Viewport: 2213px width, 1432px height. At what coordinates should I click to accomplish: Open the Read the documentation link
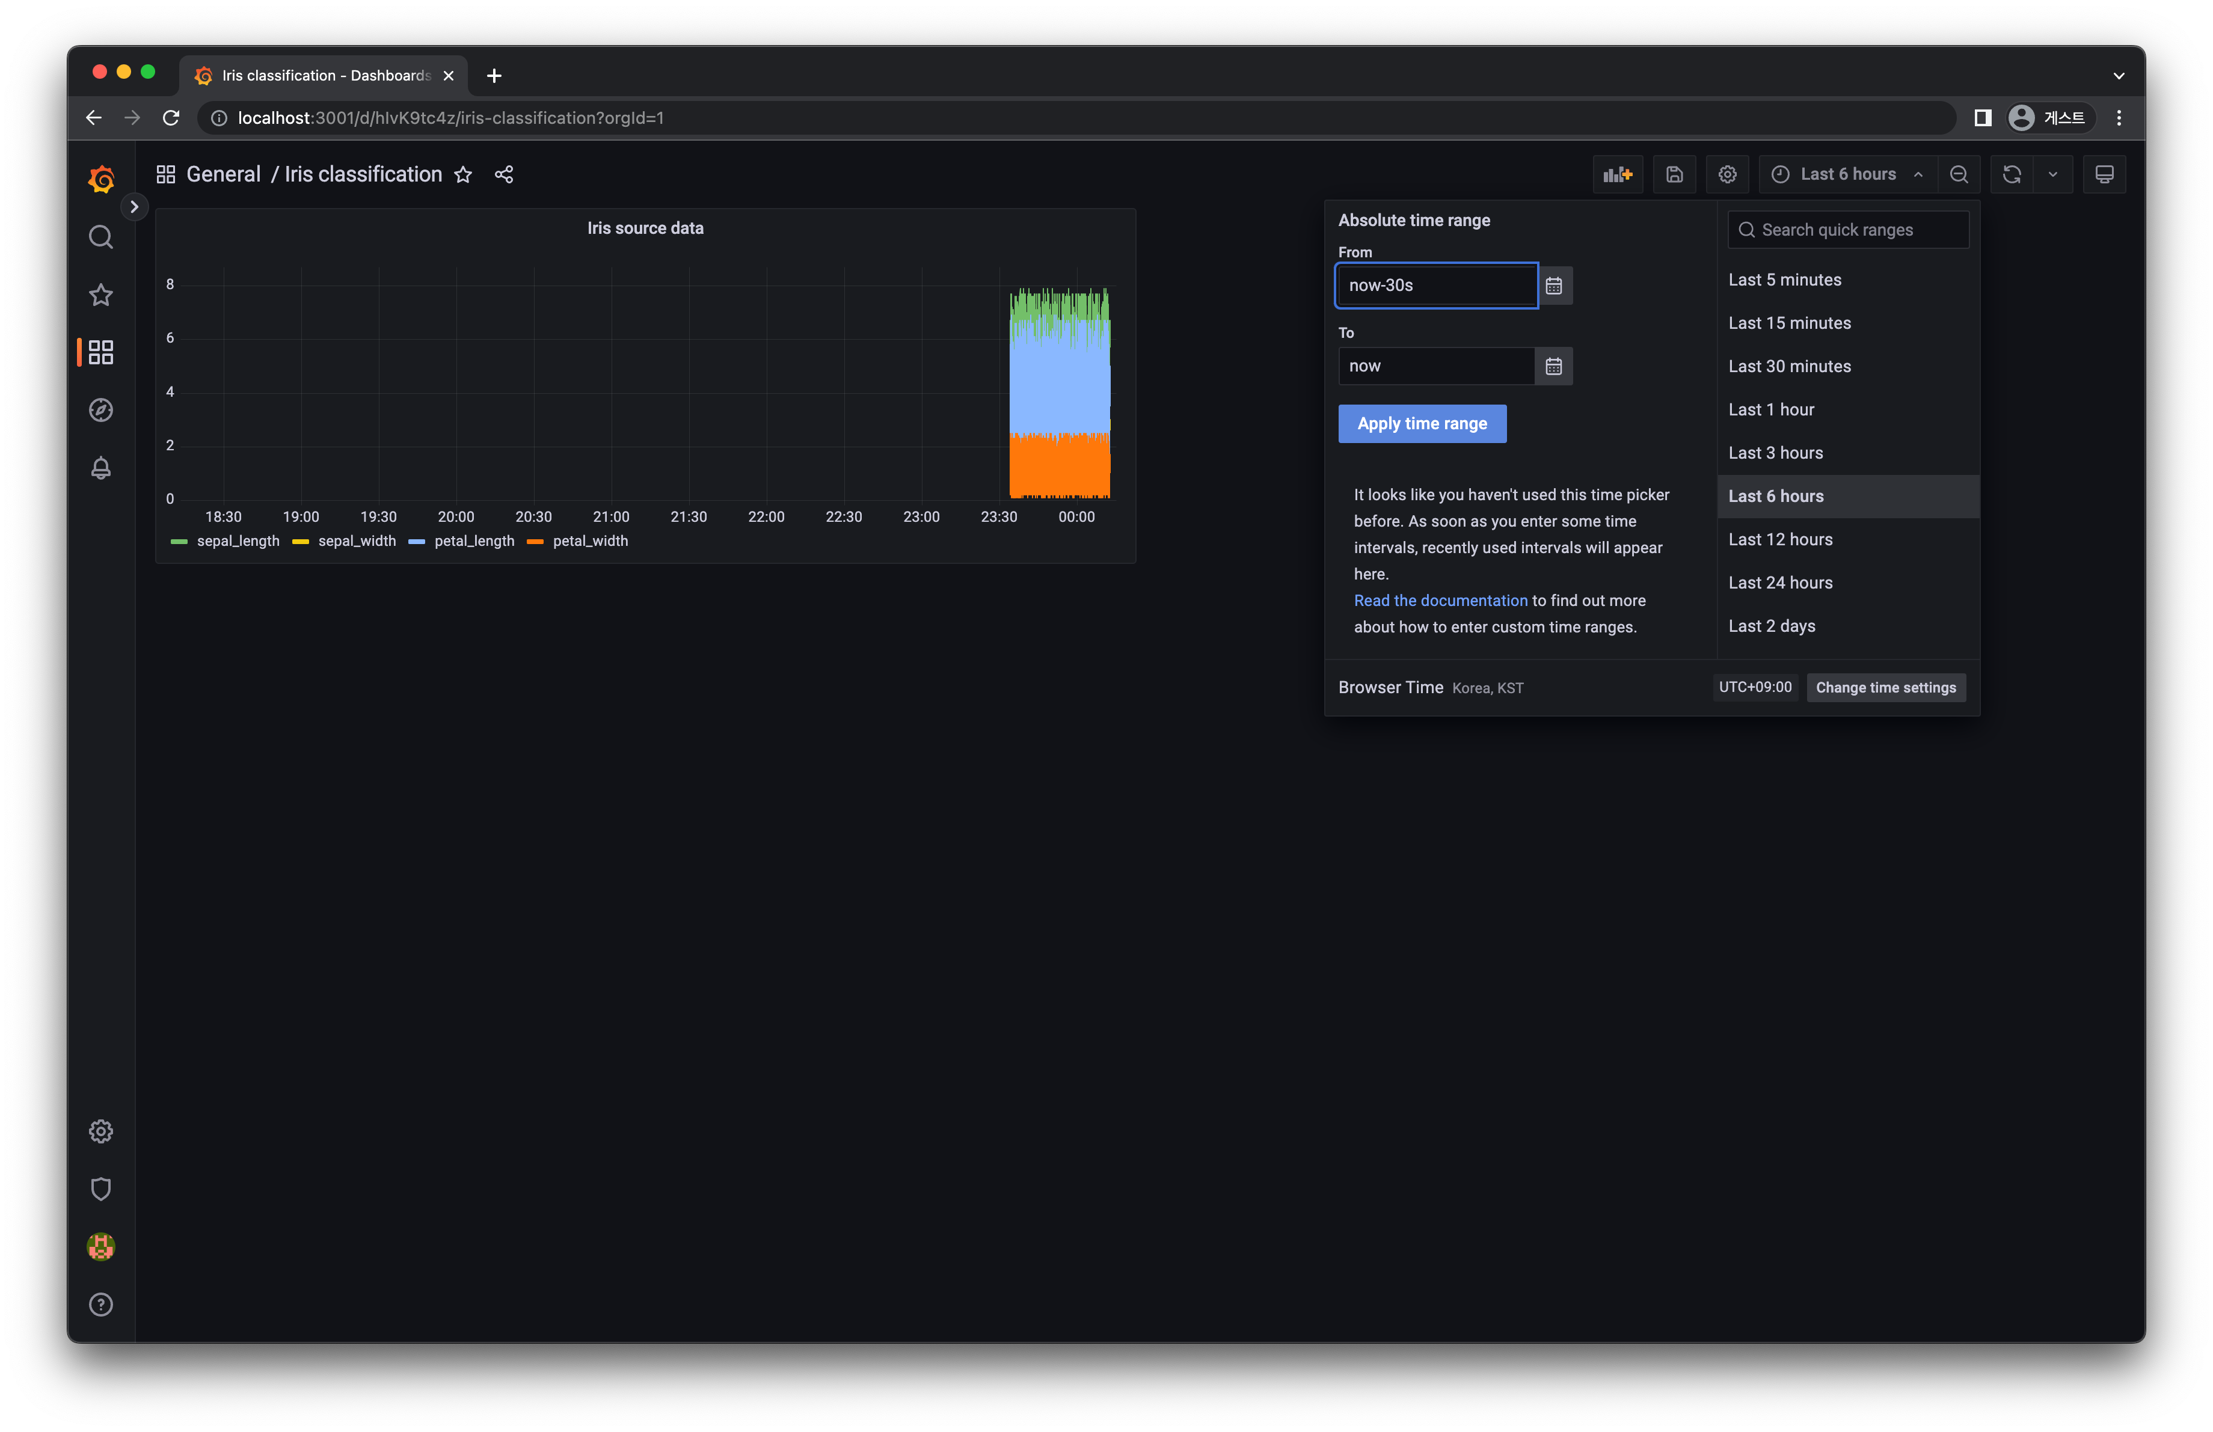tap(1440, 601)
